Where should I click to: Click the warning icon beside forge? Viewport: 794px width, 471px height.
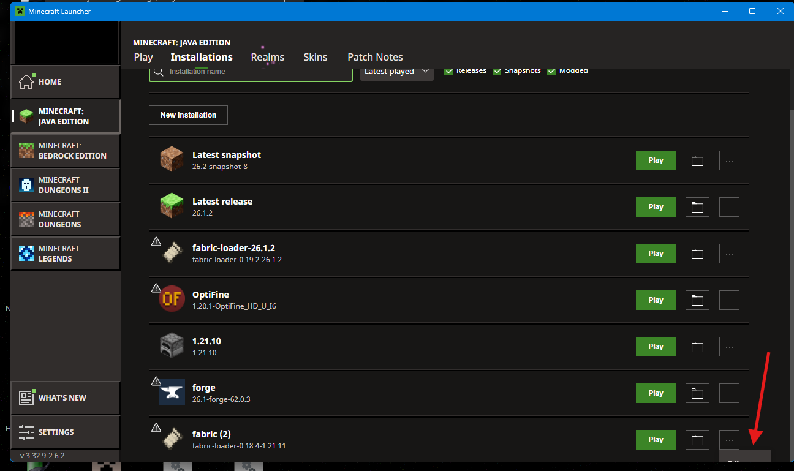(x=156, y=381)
